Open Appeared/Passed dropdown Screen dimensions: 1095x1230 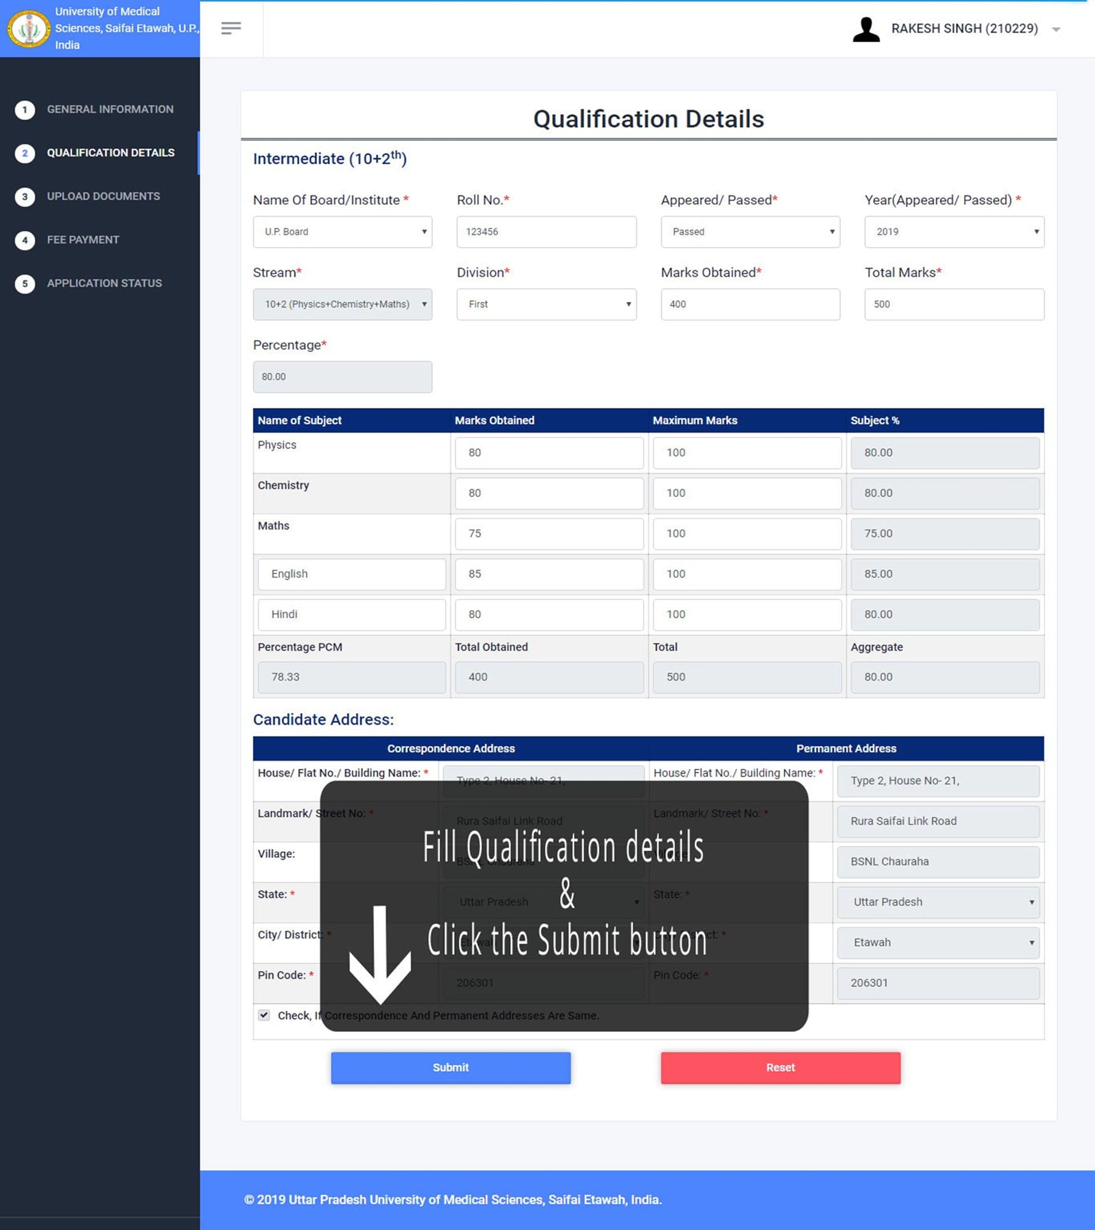749,232
